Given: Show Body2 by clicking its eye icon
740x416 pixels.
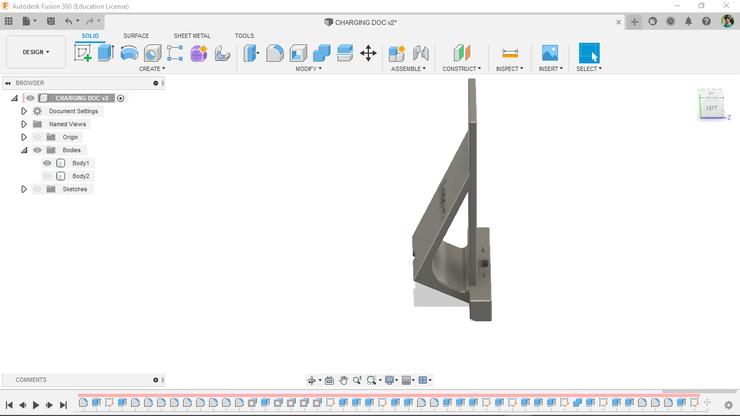Looking at the screenshot, I should [x=47, y=175].
